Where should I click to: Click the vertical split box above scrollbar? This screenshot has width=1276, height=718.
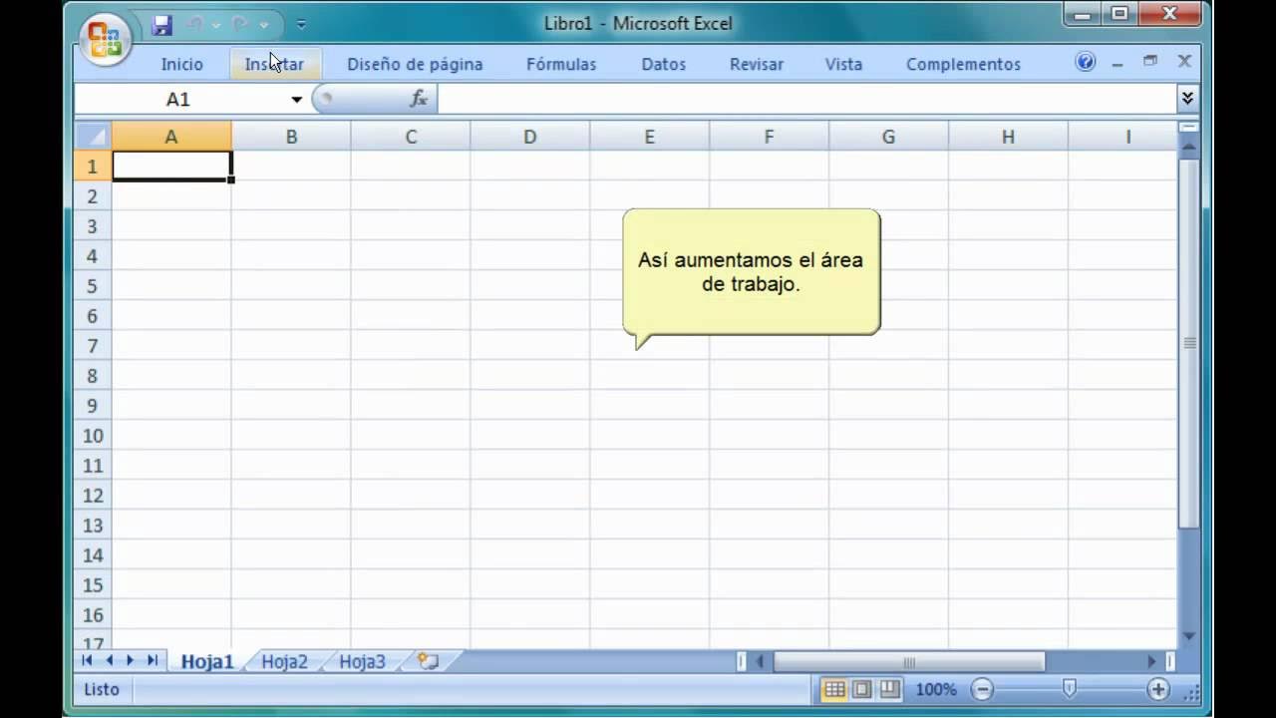[1188, 128]
